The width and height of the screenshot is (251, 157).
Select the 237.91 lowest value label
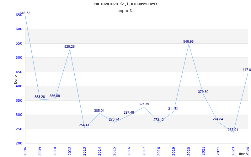point(233,130)
